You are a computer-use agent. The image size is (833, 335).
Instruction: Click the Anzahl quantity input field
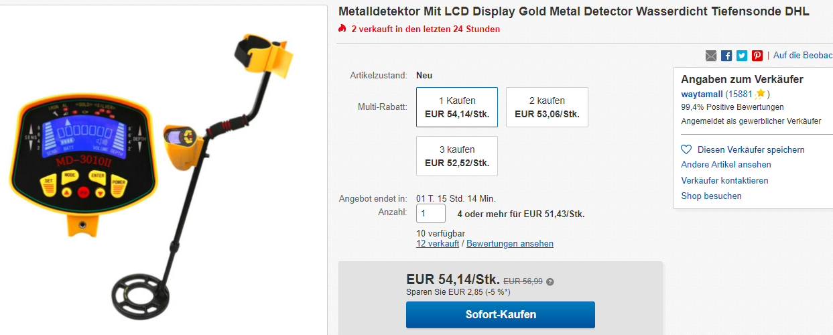(x=431, y=214)
